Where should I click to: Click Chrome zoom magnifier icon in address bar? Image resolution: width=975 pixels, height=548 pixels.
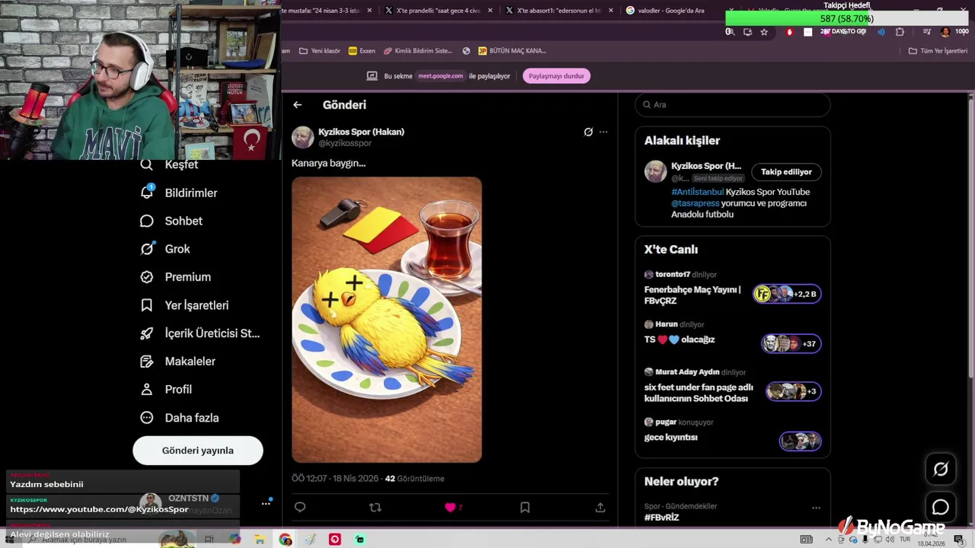pos(730,32)
